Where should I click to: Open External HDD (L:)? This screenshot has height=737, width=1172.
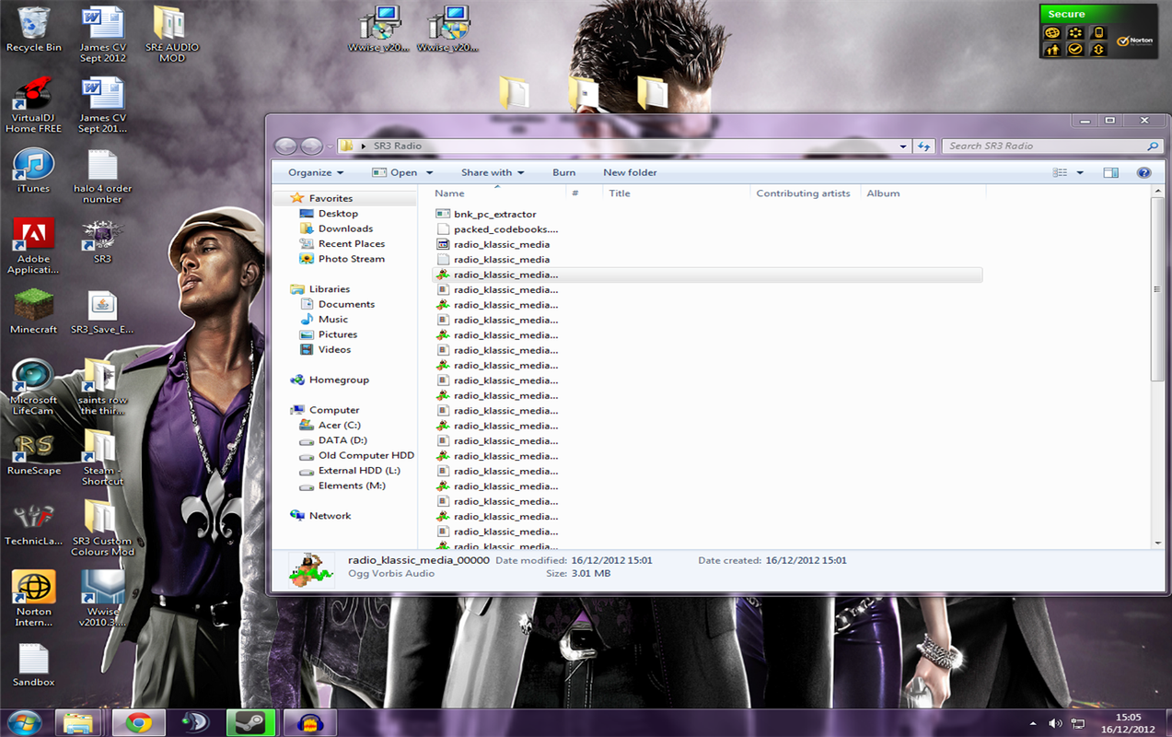click(x=359, y=471)
